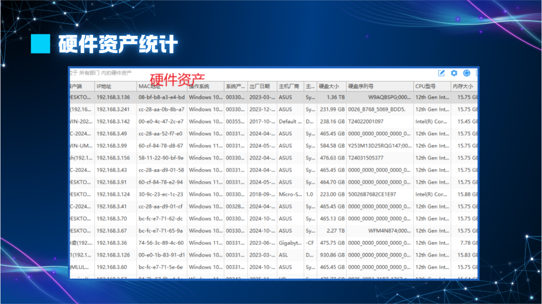Click factory date cell 2018-09-...
The width and height of the screenshot is (542, 304).
tap(262, 194)
